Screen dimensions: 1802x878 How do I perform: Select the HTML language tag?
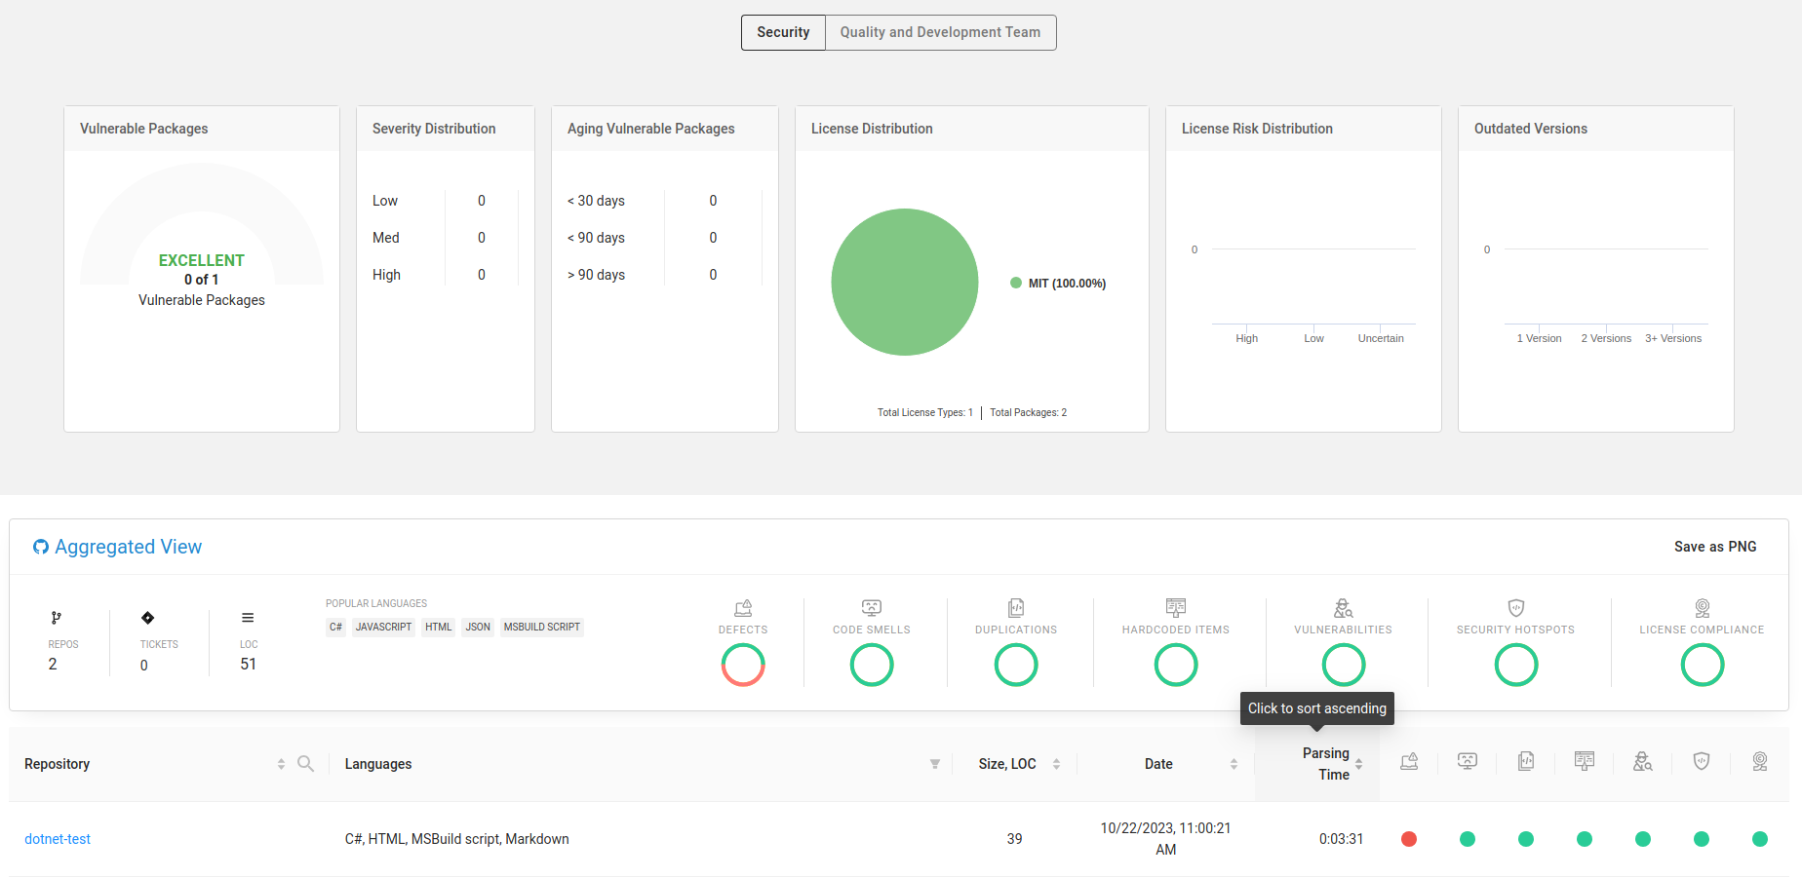439,628
